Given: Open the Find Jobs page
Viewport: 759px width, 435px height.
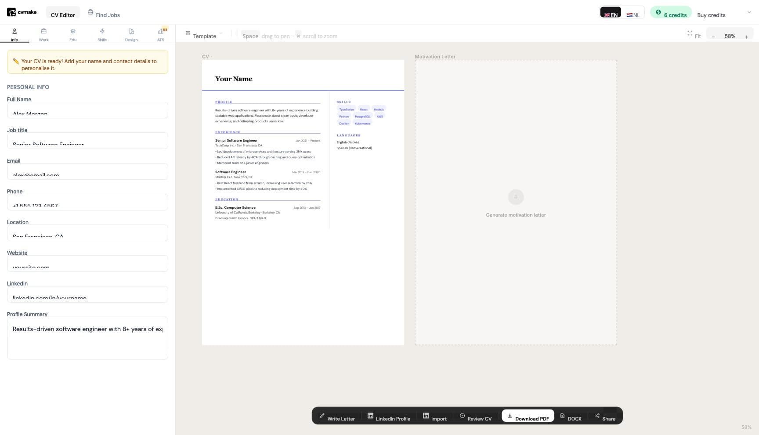Looking at the screenshot, I should [103, 14].
